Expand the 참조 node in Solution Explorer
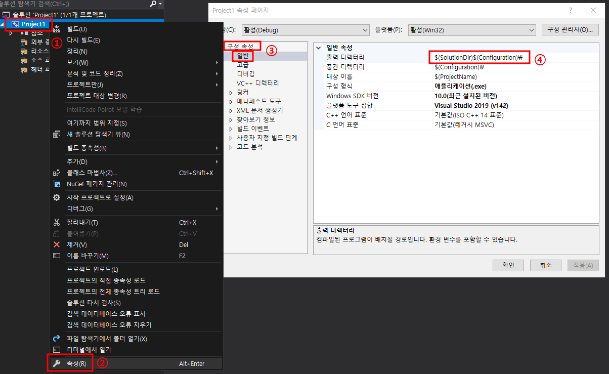The image size is (609, 374). [x=11, y=33]
